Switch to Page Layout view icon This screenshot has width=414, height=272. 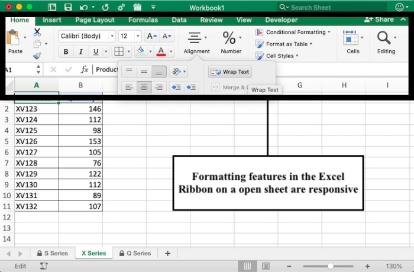(266, 266)
